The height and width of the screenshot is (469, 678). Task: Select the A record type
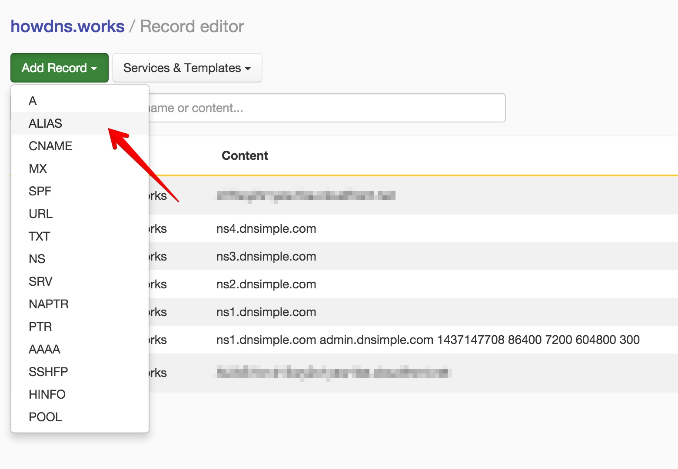(33, 101)
